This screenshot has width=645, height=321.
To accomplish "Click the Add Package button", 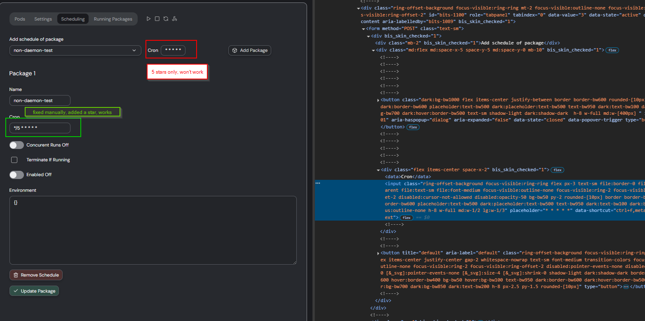I will 250,50.
